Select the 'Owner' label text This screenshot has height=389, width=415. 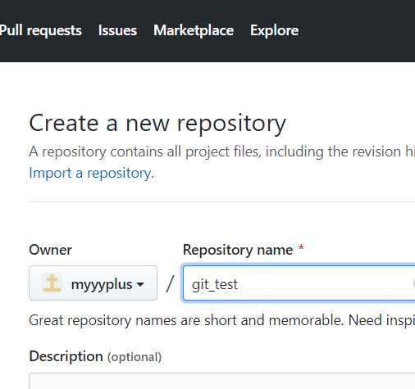pos(50,250)
